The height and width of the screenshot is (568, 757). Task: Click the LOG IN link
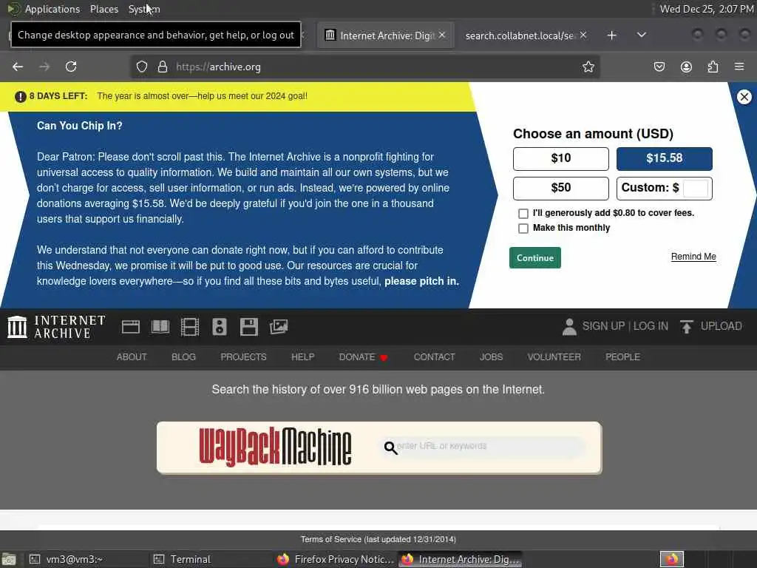click(x=651, y=326)
